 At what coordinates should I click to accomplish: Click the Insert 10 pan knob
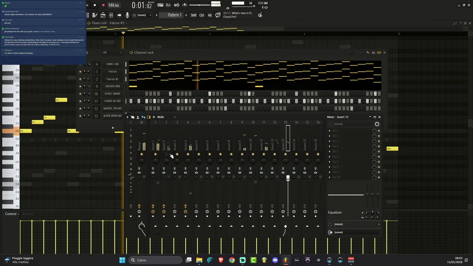(x=253, y=160)
